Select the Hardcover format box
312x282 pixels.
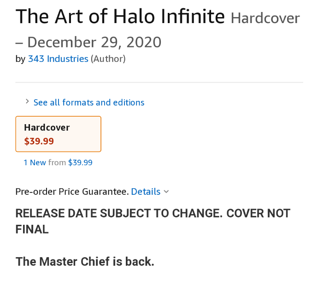58,134
